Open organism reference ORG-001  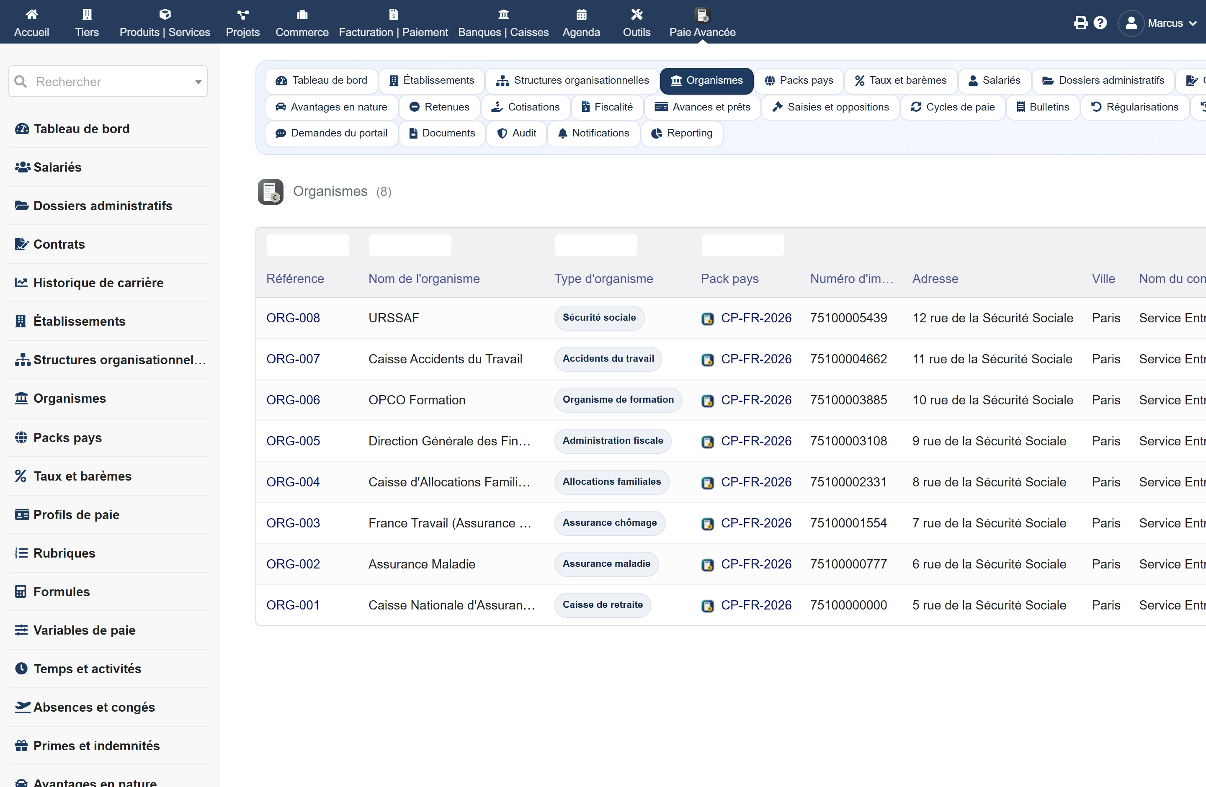(293, 605)
